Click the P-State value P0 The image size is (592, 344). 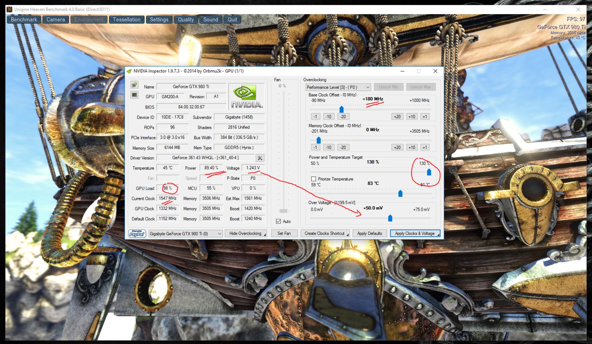click(253, 178)
